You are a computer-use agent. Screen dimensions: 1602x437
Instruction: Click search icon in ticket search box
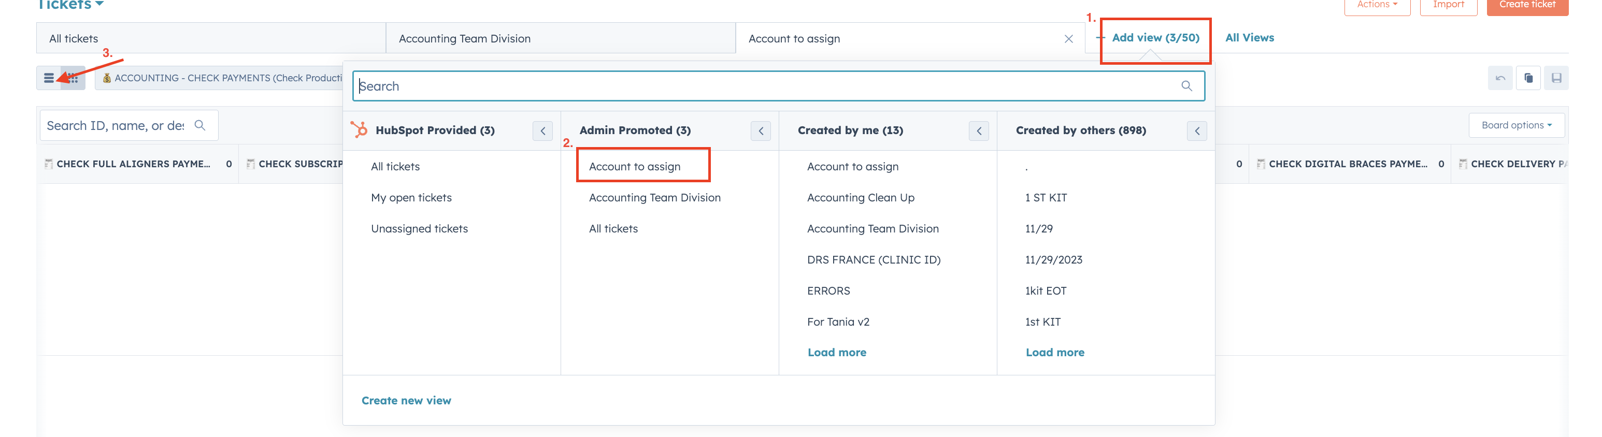click(x=199, y=126)
